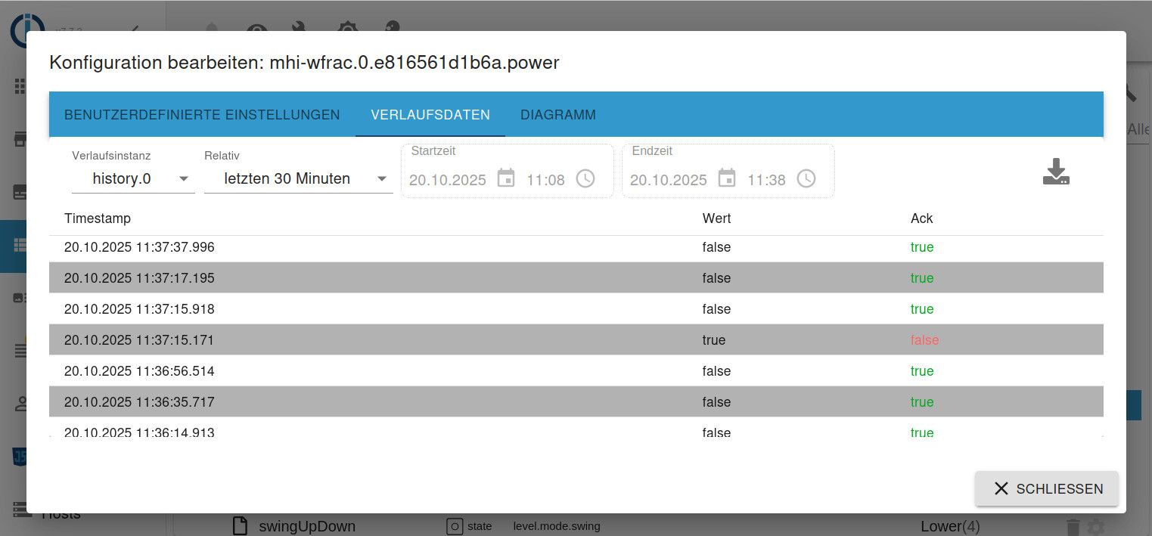1152x536 pixels.
Task: Click the Startzeit date field 20.10.2025
Action: (x=447, y=180)
